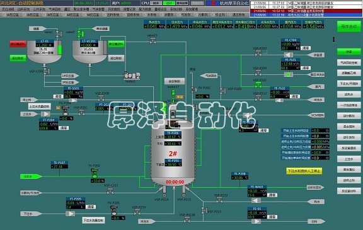Toggle green level interlock button left of tank
Screen dimensions: 363x230
pos(18,58)
